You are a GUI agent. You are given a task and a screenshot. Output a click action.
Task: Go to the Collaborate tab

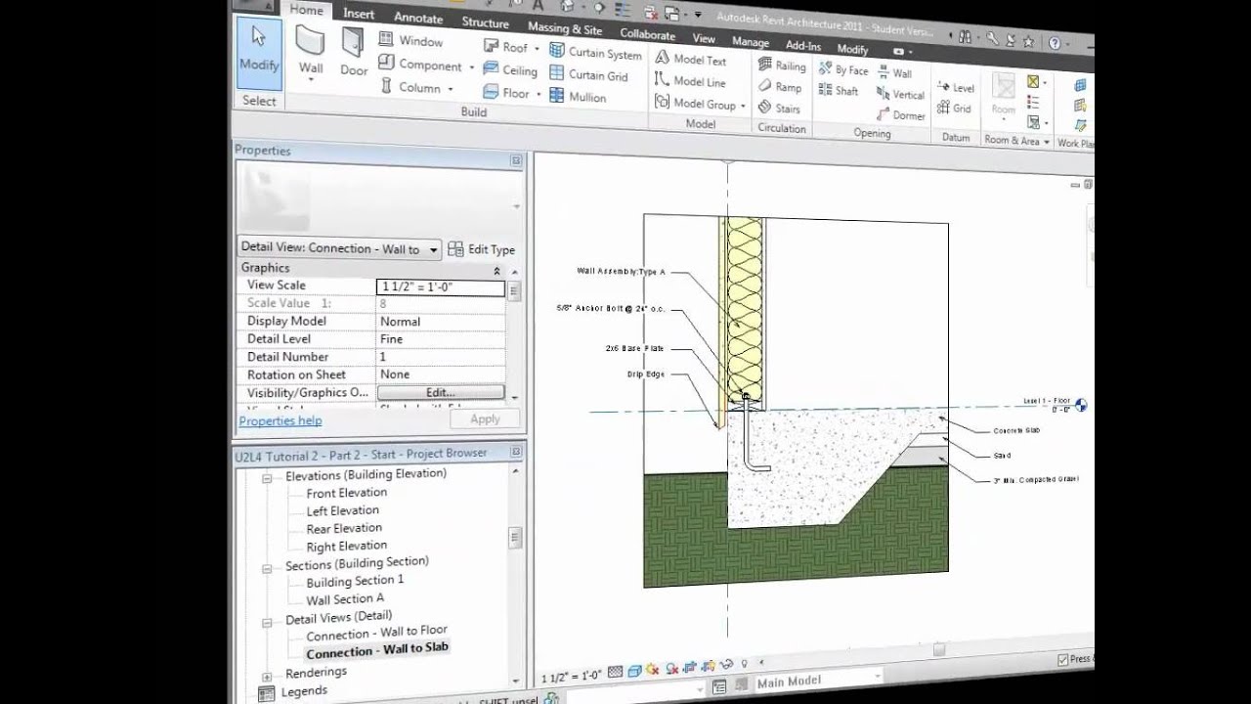[x=647, y=34]
